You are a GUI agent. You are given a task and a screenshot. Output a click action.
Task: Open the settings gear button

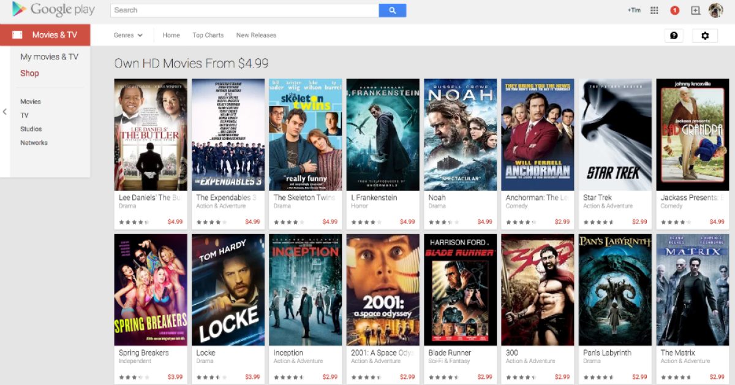pyautogui.click(x=704, y=36)
